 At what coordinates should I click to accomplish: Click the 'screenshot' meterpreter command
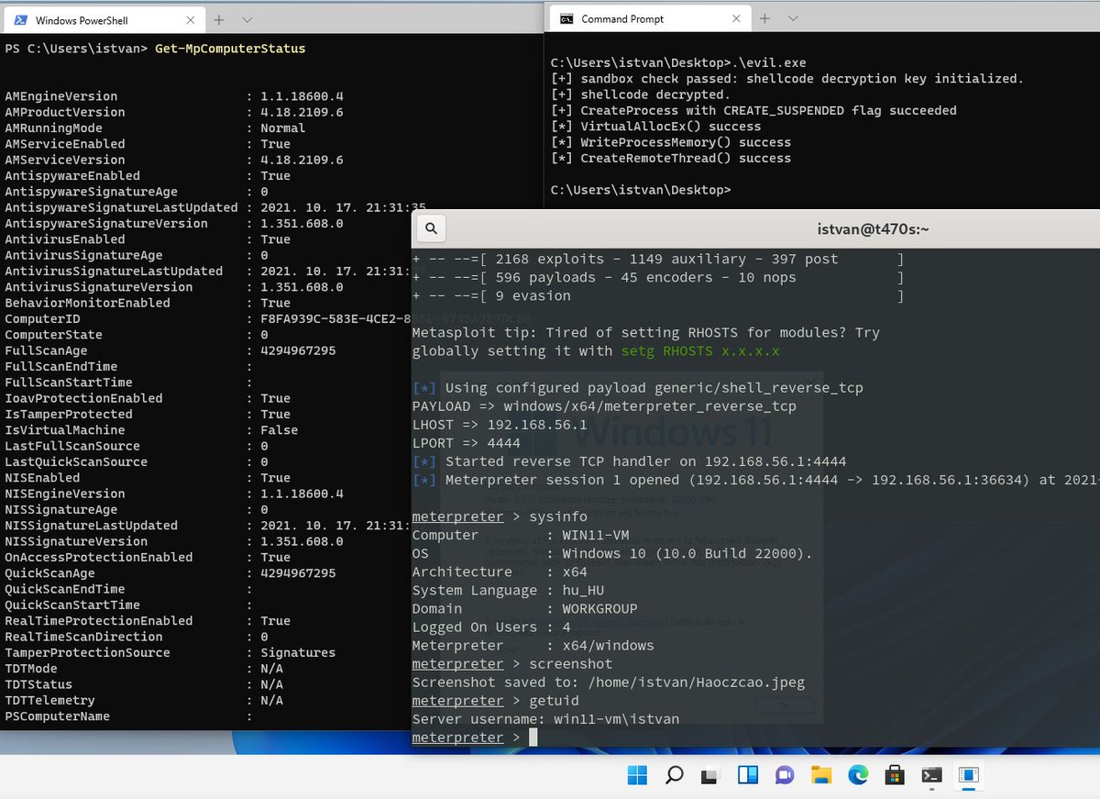click(571, 663)
